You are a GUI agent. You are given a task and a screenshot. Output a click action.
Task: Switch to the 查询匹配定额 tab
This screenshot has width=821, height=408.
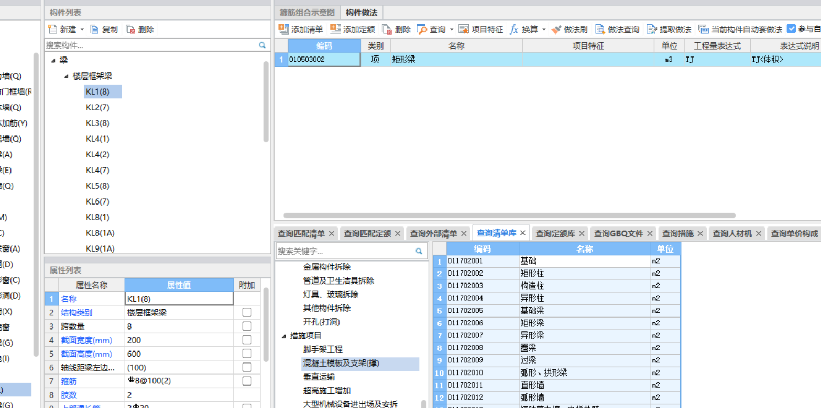pos(367,234)
